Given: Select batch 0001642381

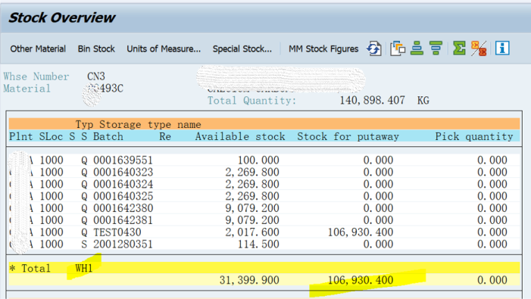Looking at the screenshot, I should pos(123,220).
